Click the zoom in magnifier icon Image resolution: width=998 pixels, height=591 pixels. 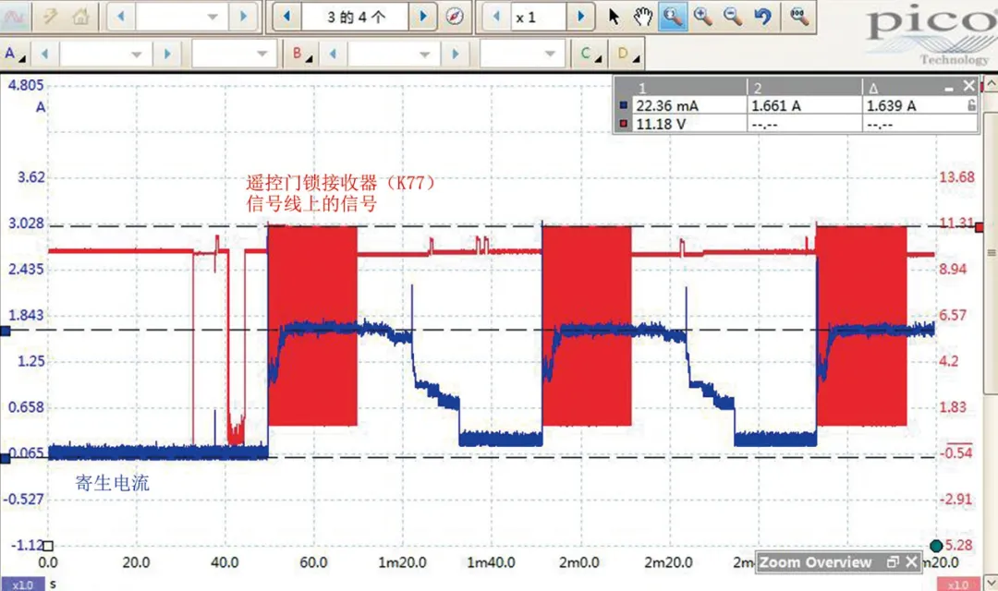702,17
